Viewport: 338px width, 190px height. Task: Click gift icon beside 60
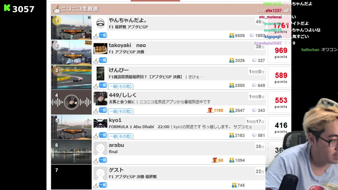tap(215, 160)
